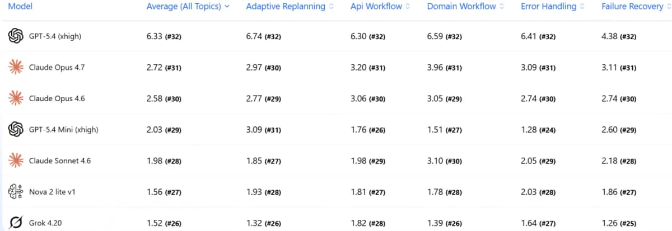The image size is (672, 231).
Task: Click the Error Handling column header text
Action: [548, 7]
